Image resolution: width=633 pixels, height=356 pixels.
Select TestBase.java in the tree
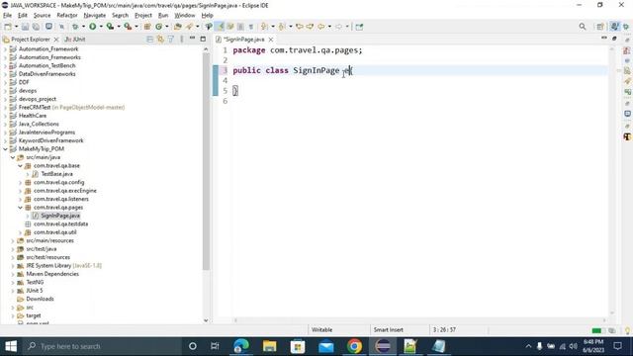coord(57,174)
